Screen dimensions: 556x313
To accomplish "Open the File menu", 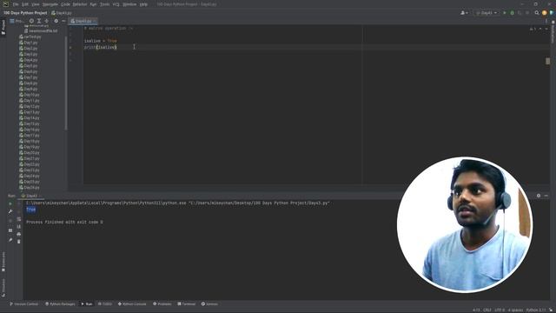I will (16, 4).
